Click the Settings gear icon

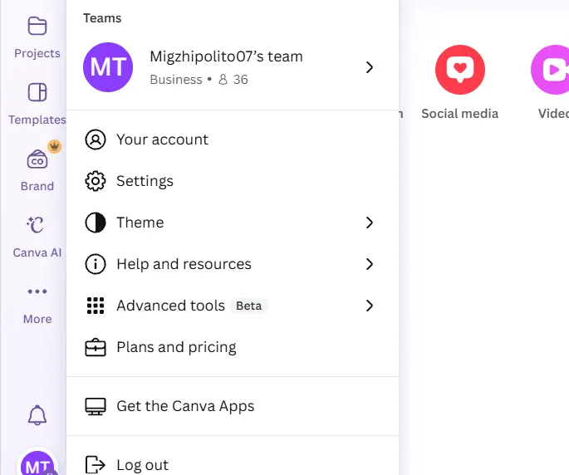coord(96,181)
